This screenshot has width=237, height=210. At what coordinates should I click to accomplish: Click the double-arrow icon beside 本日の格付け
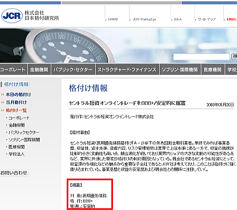pyautogui.click(x=3, y=94)
